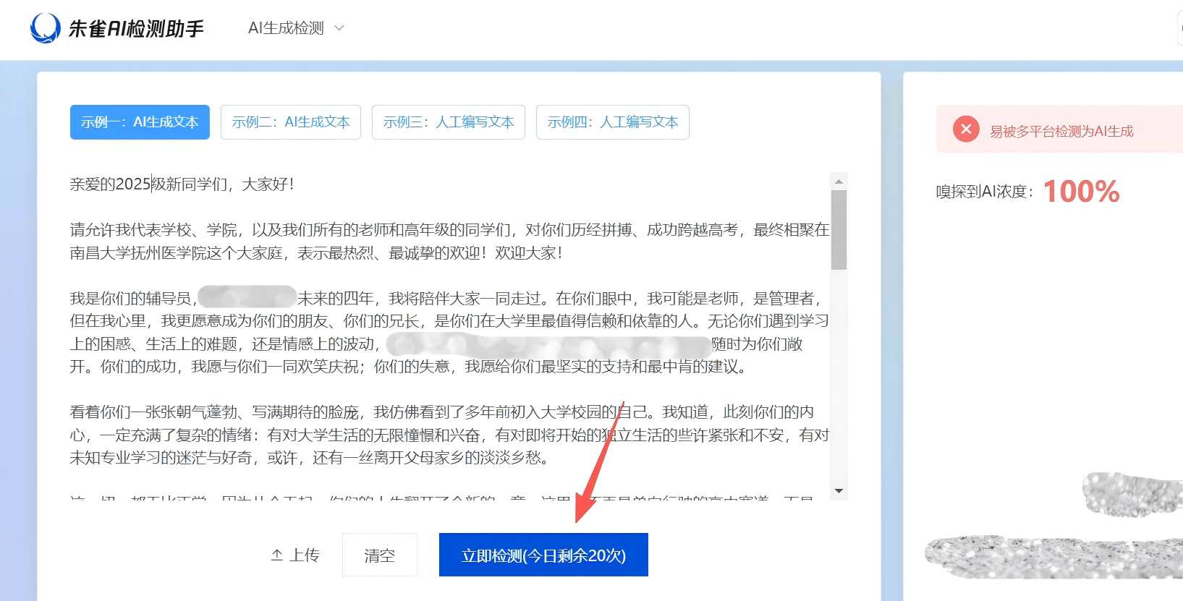Screen dimensions: 1183x601
Task: Click the scrollbar down arrow
Action: tap(839, 491)
